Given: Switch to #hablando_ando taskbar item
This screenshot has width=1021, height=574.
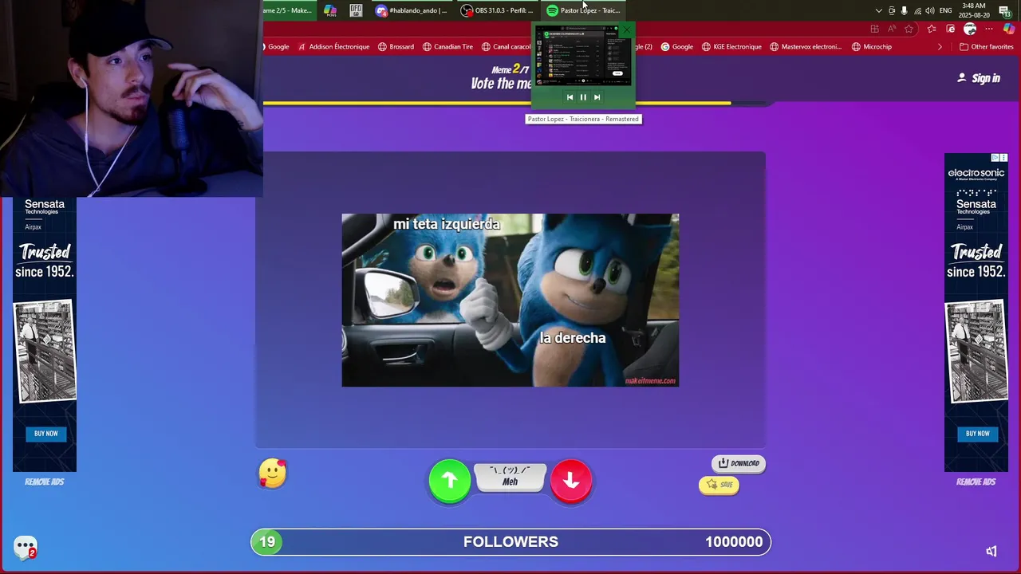Looking at the screenshot, I should [x=412, y=10].
